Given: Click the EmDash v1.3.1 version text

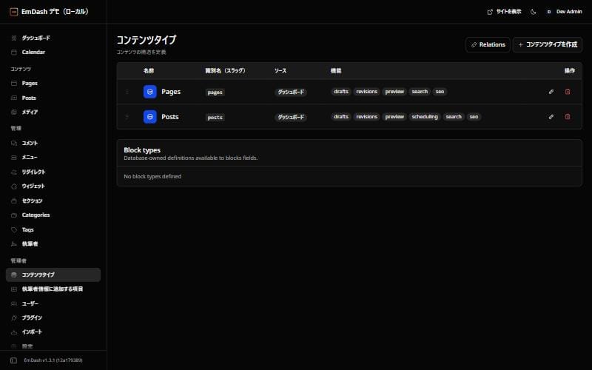Looking at the screenshot, I should [x=53, y=360].
